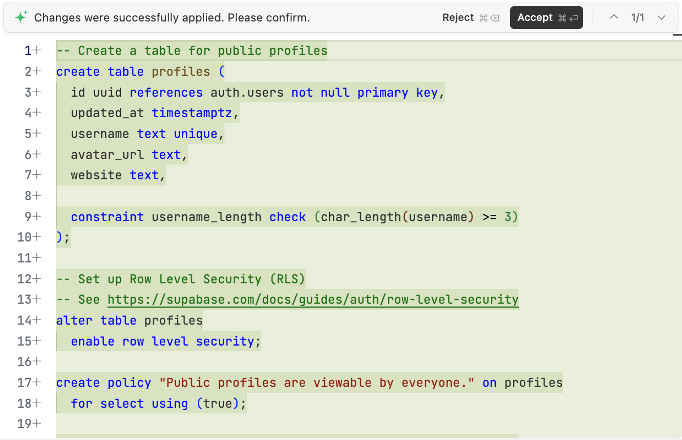Viewport: 682px width, 440px height.
Task: Click the plus marker beside line 14
Action: point(37,320)
